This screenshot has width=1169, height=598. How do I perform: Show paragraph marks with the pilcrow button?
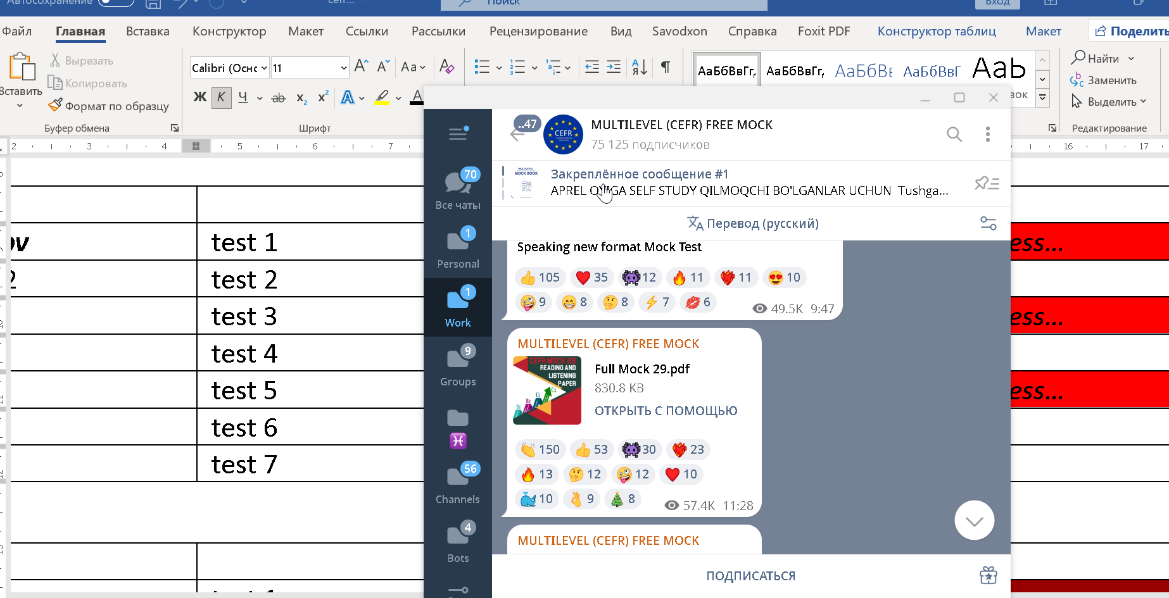(666, 66)
